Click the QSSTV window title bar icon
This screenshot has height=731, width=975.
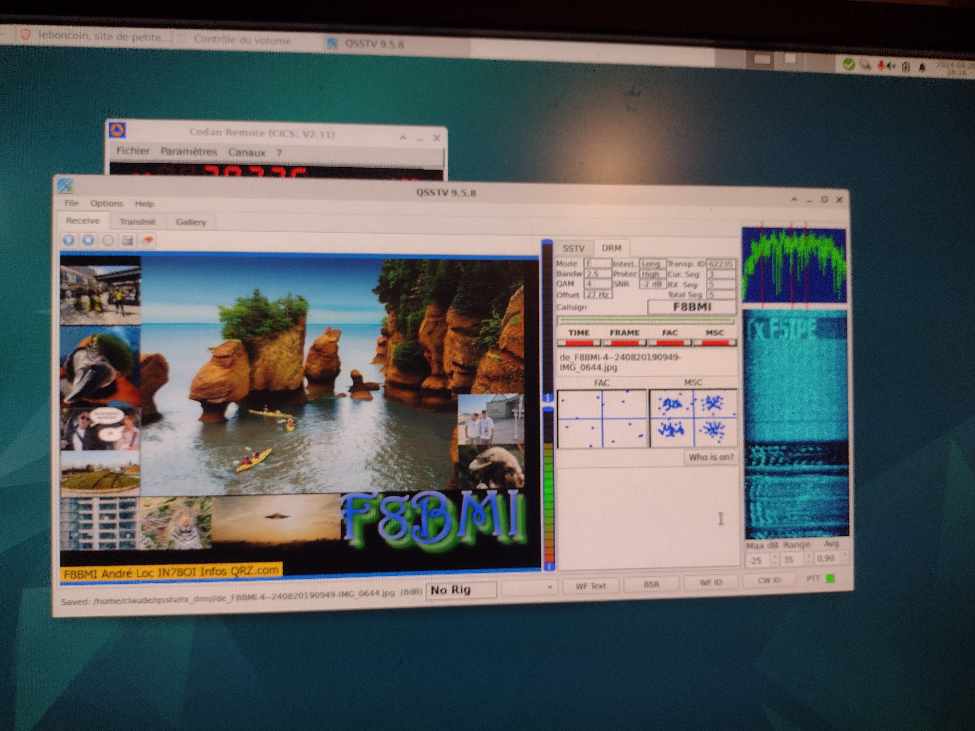65,186
